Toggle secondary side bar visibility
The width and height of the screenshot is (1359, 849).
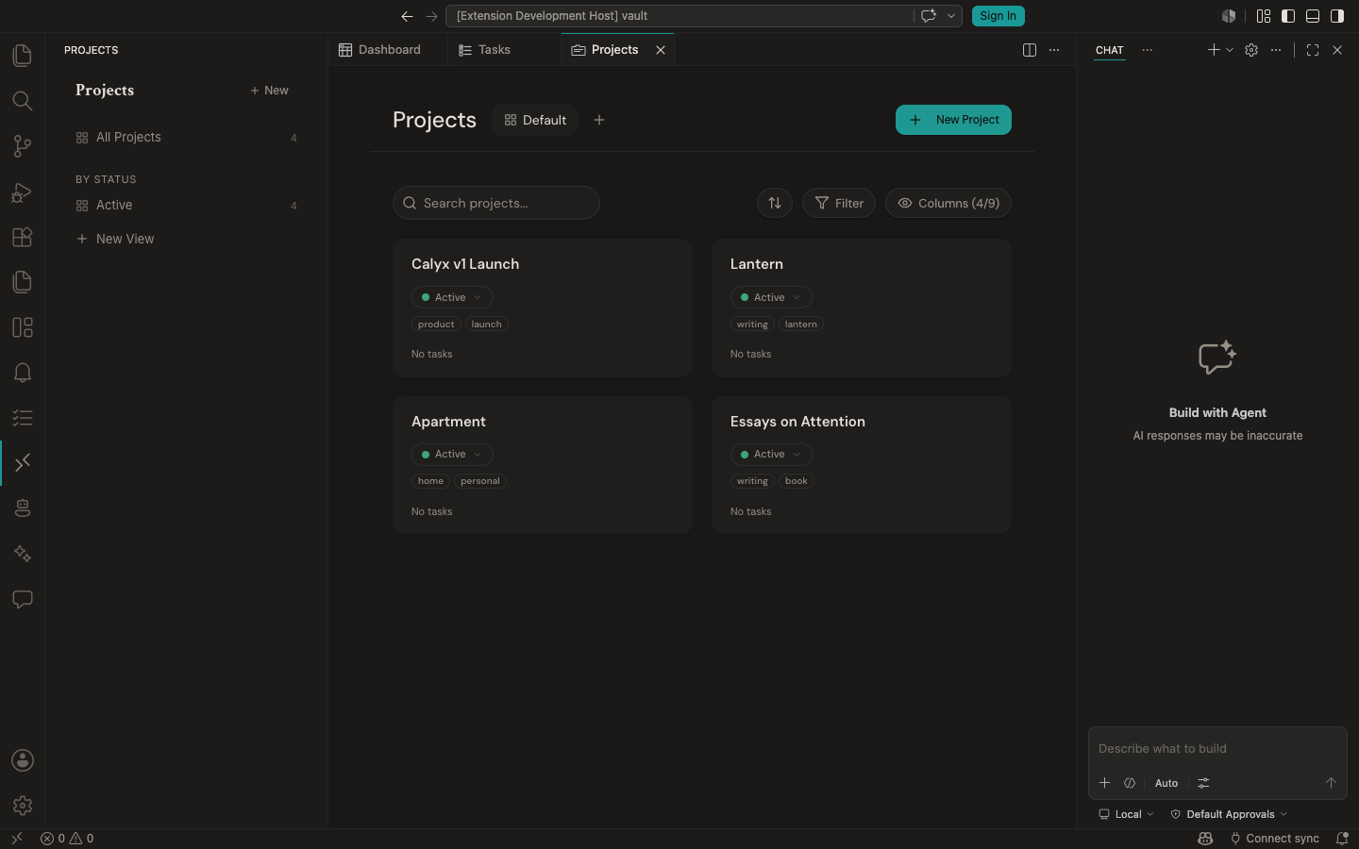(1337, 16)
